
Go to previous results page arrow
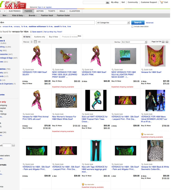tap(163, 42)
